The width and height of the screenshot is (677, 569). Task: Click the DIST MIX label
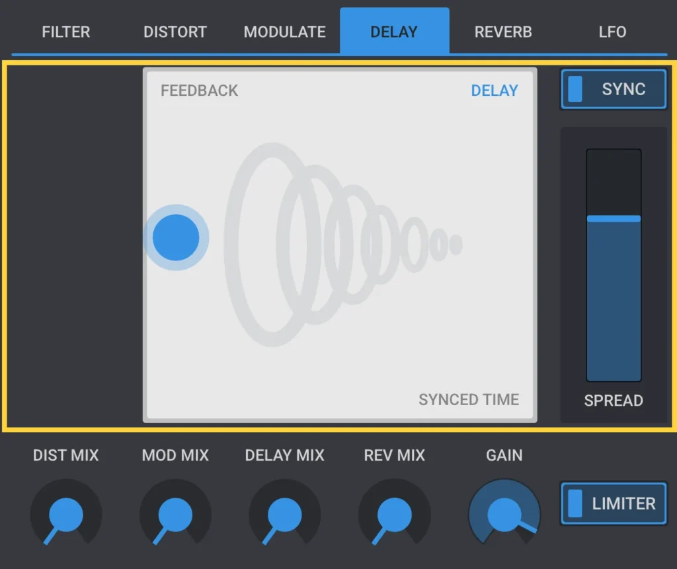(x=66, y=455)
